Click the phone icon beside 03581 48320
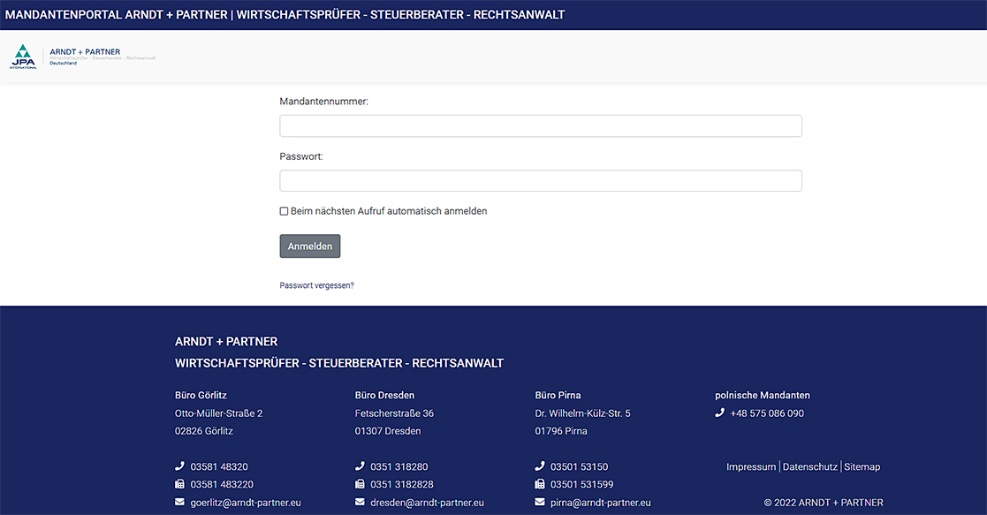 [x=179, y=466]
